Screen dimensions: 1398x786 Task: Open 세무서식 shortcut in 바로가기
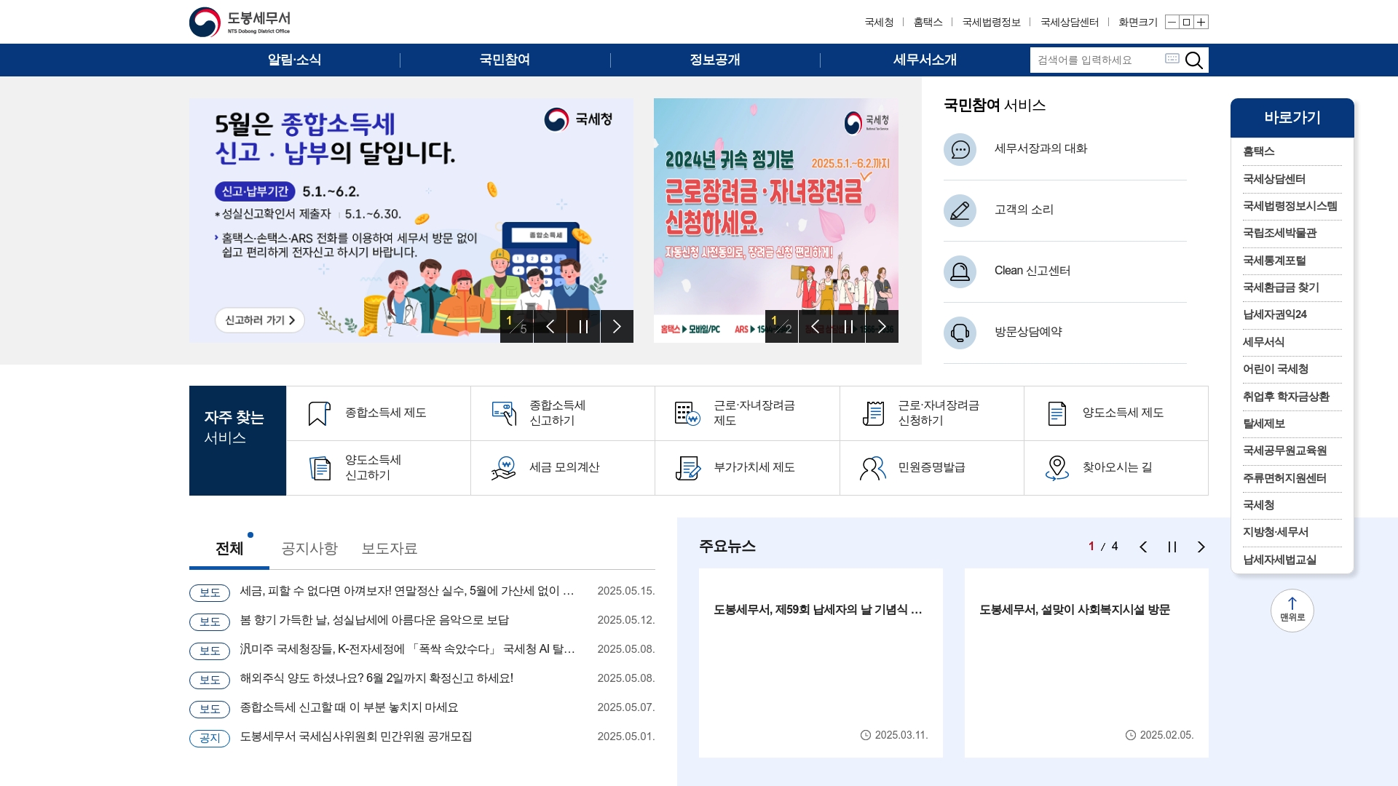coord(1263,342)
